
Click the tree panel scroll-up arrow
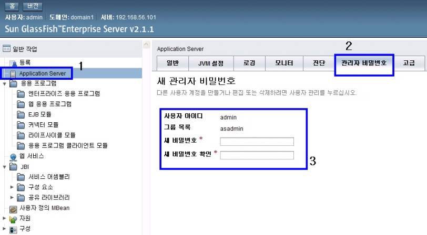[x=146, y=44]
